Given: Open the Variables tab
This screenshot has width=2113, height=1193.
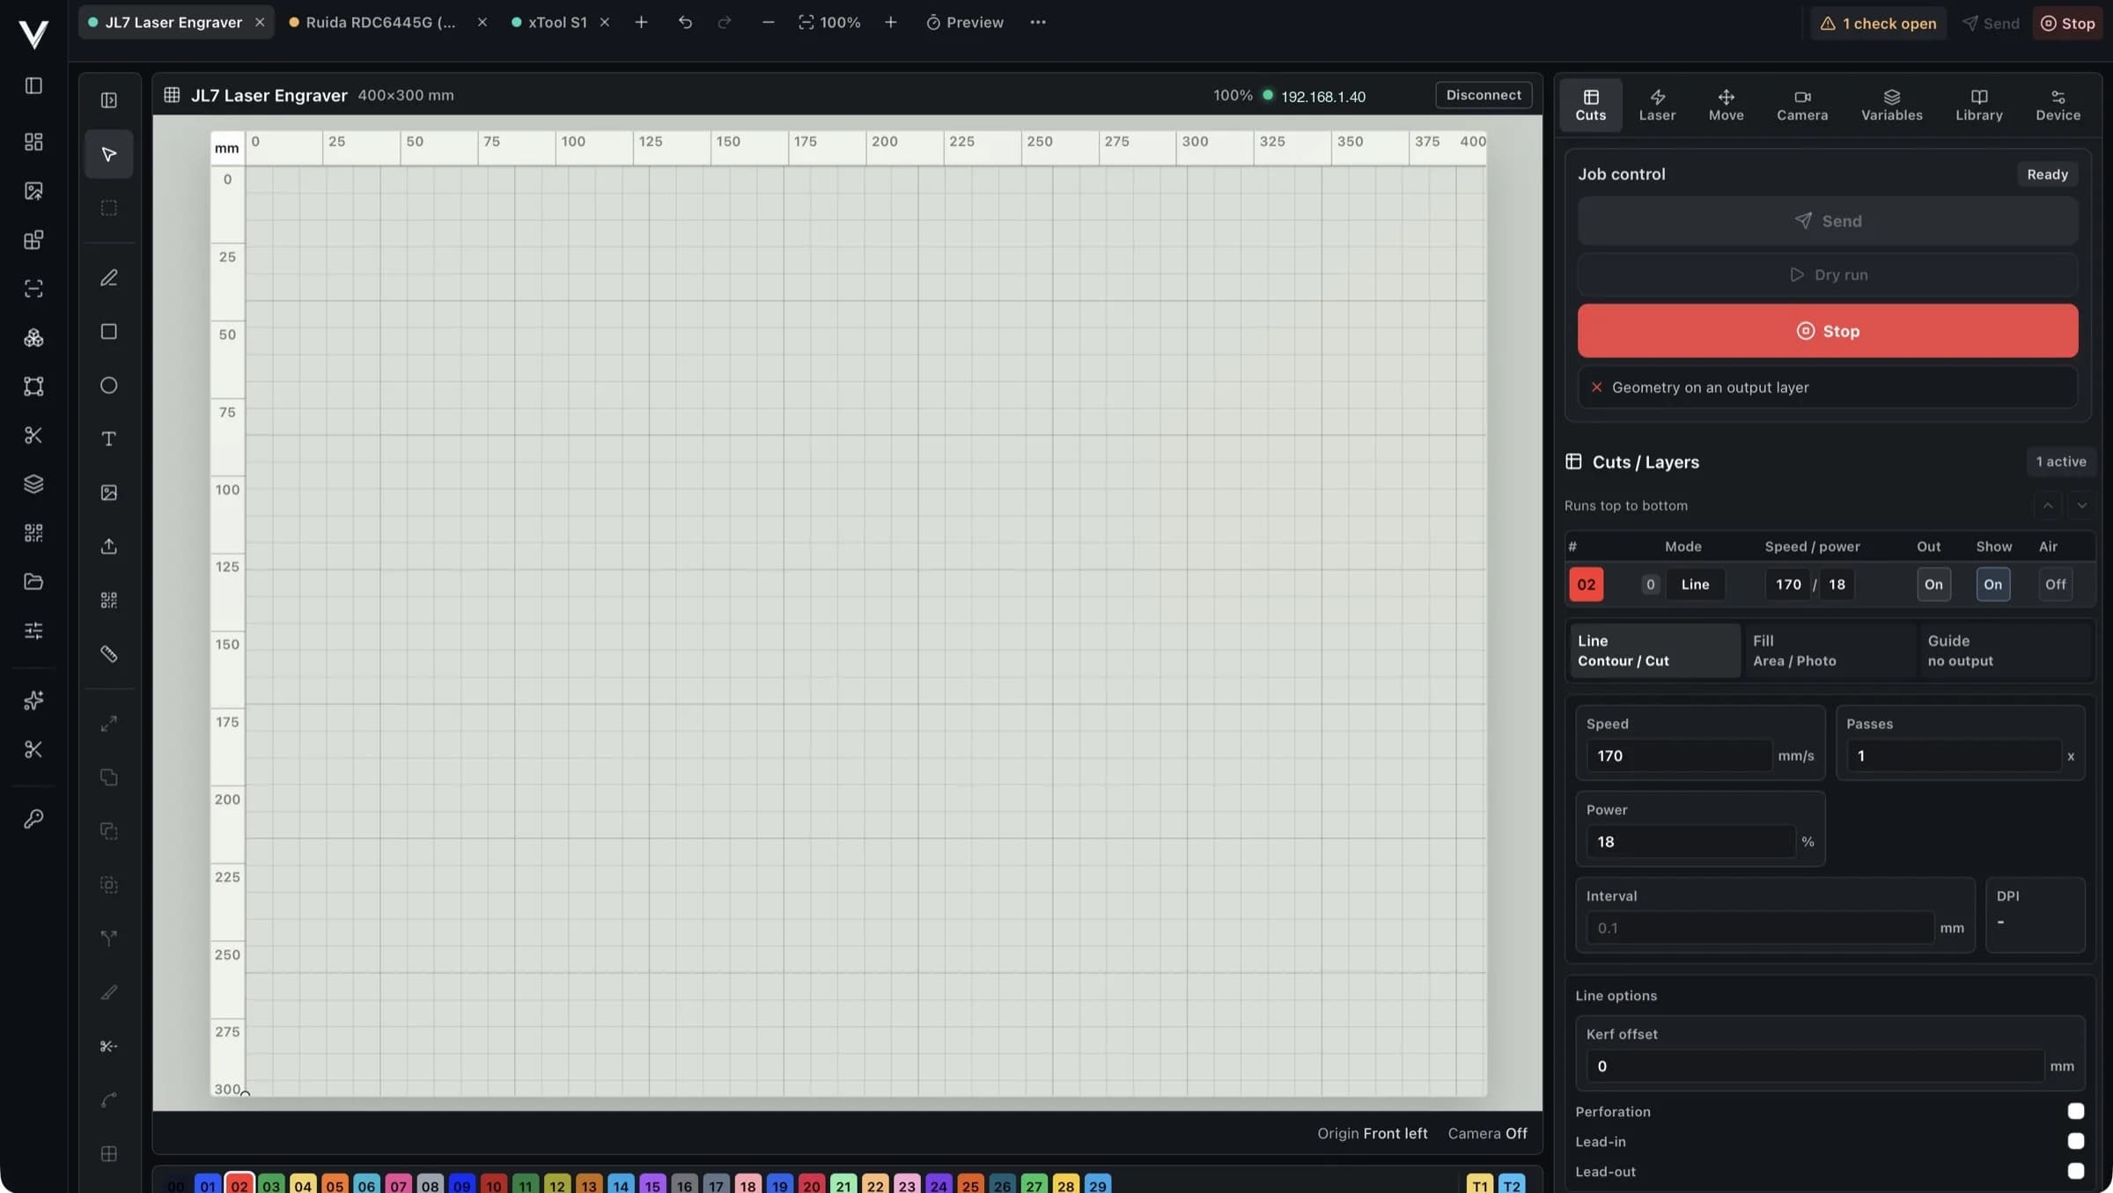Looking at the screenshot, I should [x=1891, y=106].
